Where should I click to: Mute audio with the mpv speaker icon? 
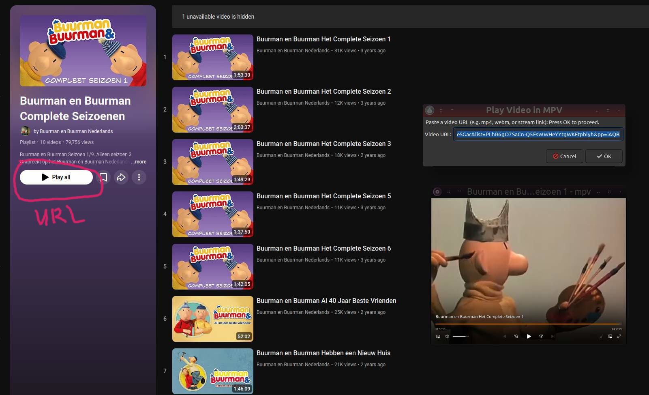(x=447, y=336)
